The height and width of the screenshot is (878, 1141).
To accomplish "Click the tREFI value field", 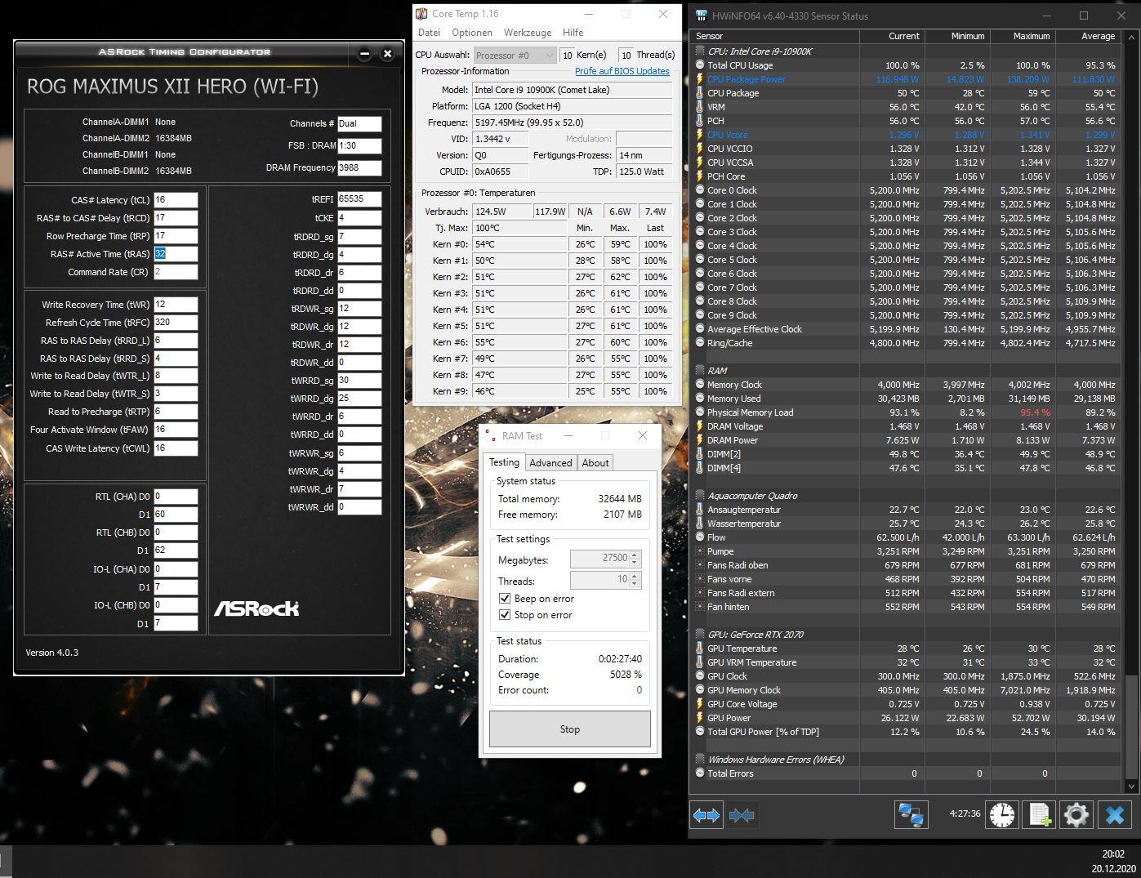I will (359, 199).
